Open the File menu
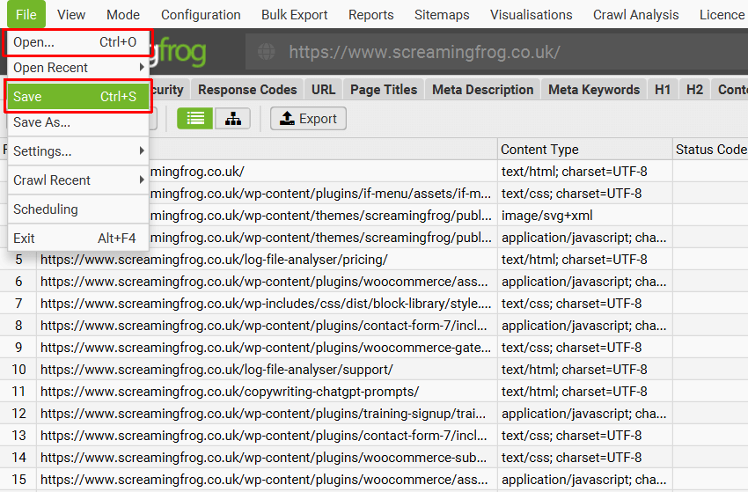Viewport: 748px width, 492px height. click(x=26, y=14)
